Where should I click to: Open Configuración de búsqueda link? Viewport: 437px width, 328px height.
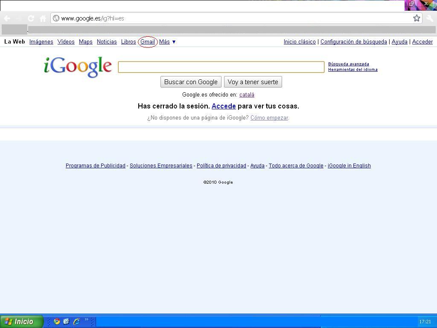(x=354, y=41)
